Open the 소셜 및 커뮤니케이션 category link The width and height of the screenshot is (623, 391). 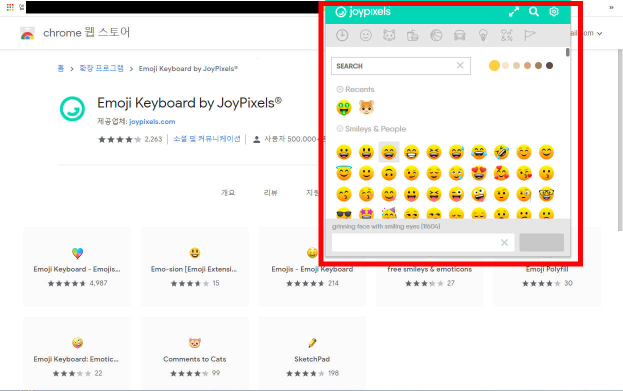207,139
